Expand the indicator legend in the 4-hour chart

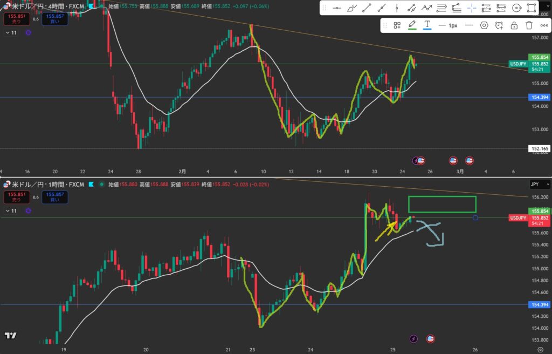click(x=8, y=33)
